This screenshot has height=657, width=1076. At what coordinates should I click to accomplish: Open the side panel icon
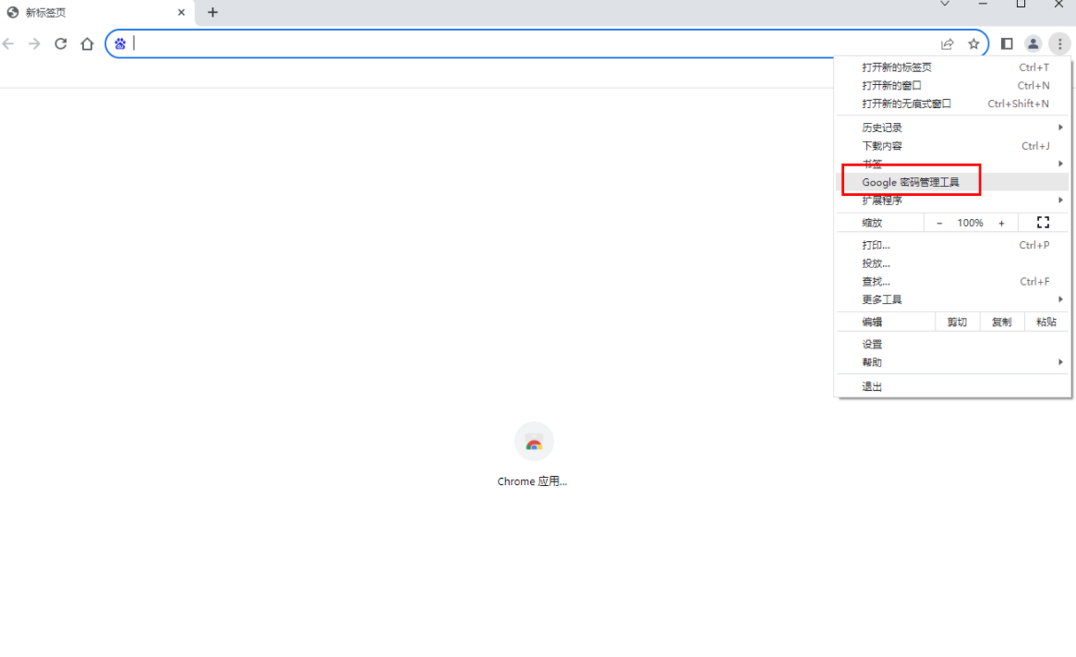[x=1007, y=44]
